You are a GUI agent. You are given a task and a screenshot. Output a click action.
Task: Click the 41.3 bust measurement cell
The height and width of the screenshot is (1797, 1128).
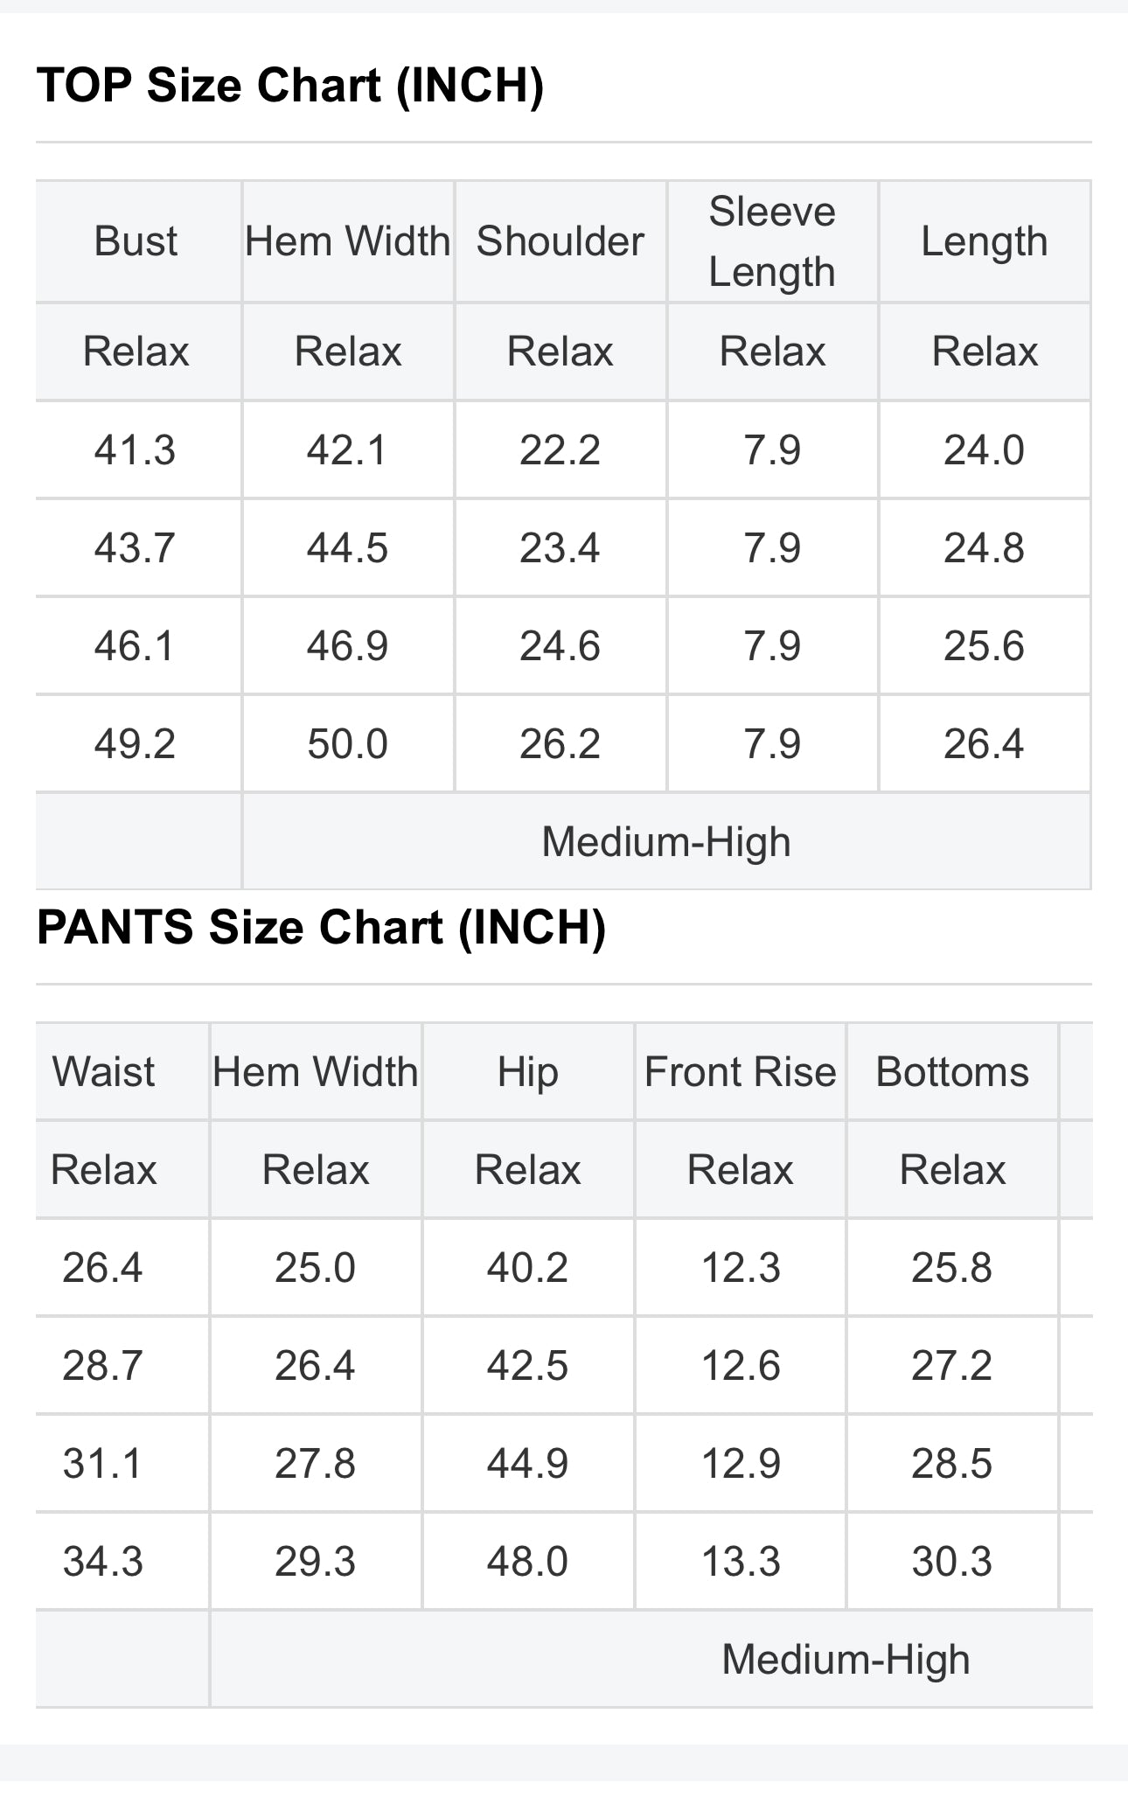[136, 450]
